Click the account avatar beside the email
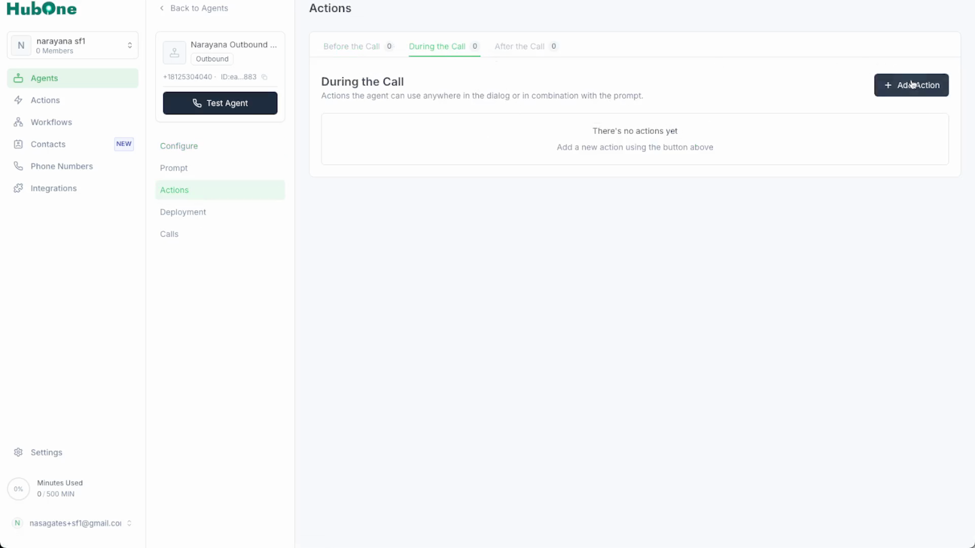 (x=18, y=523)
